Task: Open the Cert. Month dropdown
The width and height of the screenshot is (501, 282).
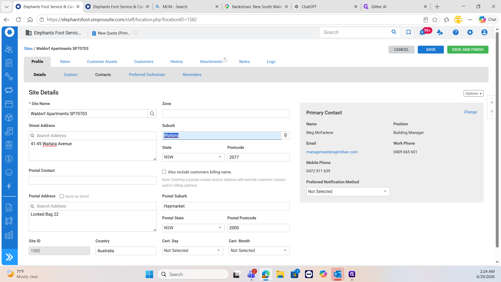Action: (x=259, y=251)
